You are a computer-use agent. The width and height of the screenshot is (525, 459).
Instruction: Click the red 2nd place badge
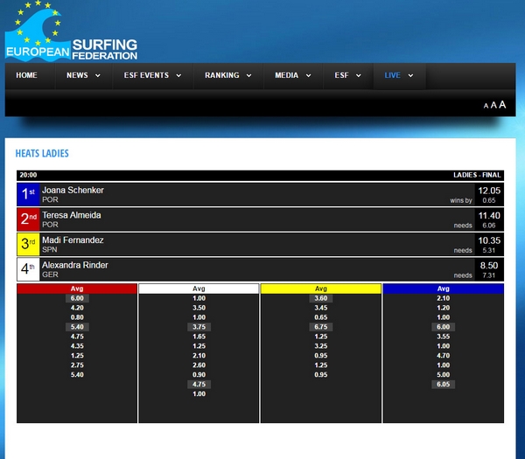[28, 219]
